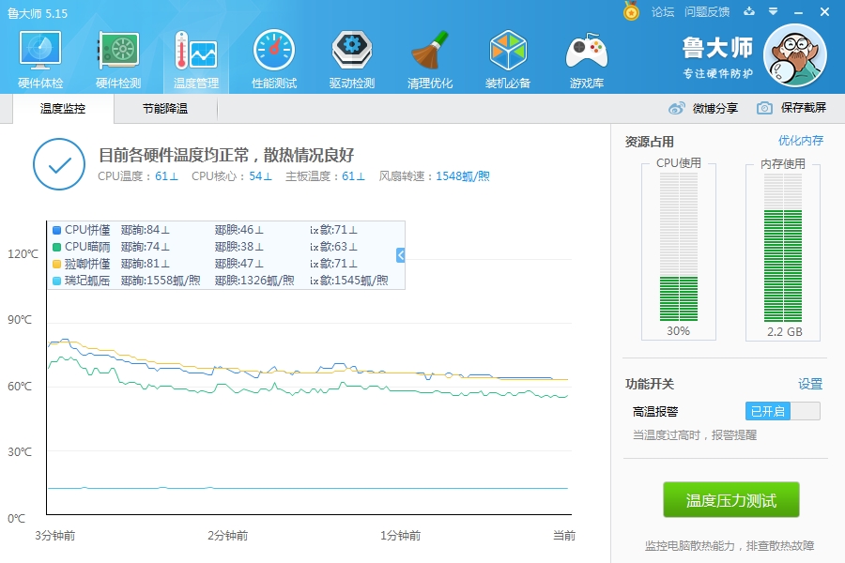Click the 当前 axis label

564,536
